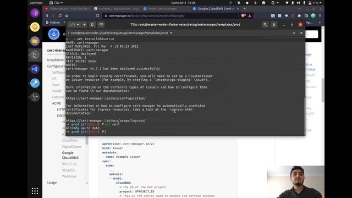Screen dimensions: 352x198
Task: Close the terminal pane in Tilix
Action: click(x=301, y=33)
